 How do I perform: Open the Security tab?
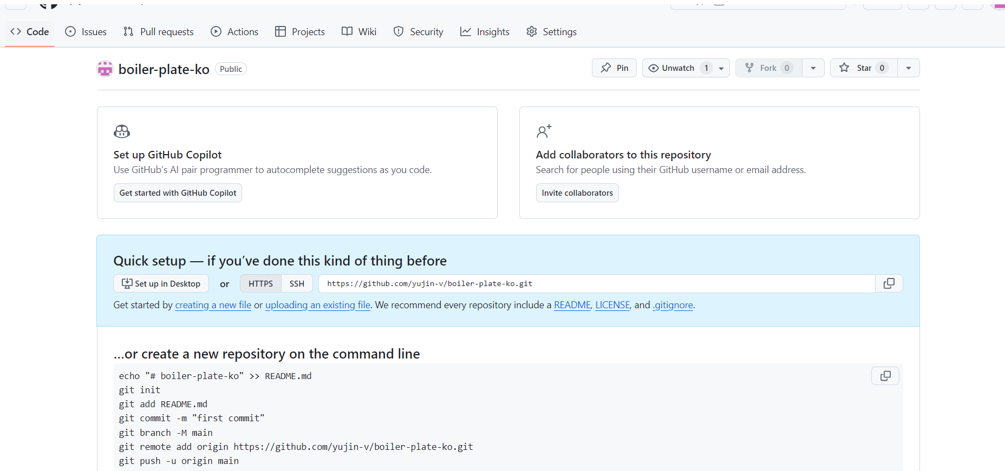(419, 32)
